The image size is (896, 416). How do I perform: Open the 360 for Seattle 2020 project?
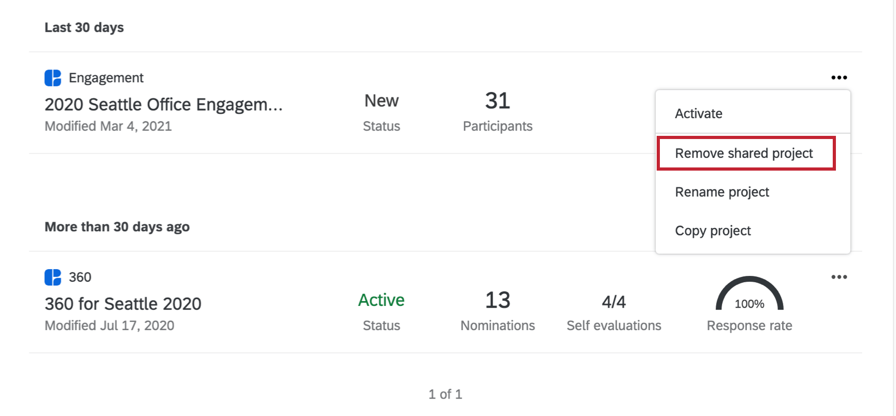pos(123,304)
